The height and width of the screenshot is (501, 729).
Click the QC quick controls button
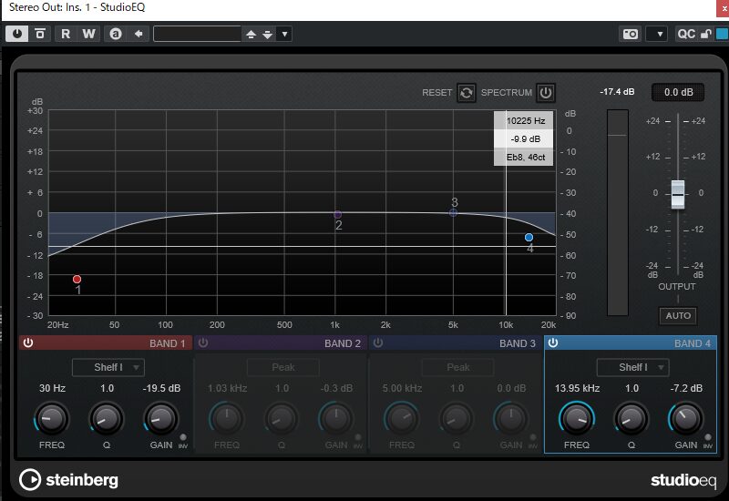tap(686, 34)
